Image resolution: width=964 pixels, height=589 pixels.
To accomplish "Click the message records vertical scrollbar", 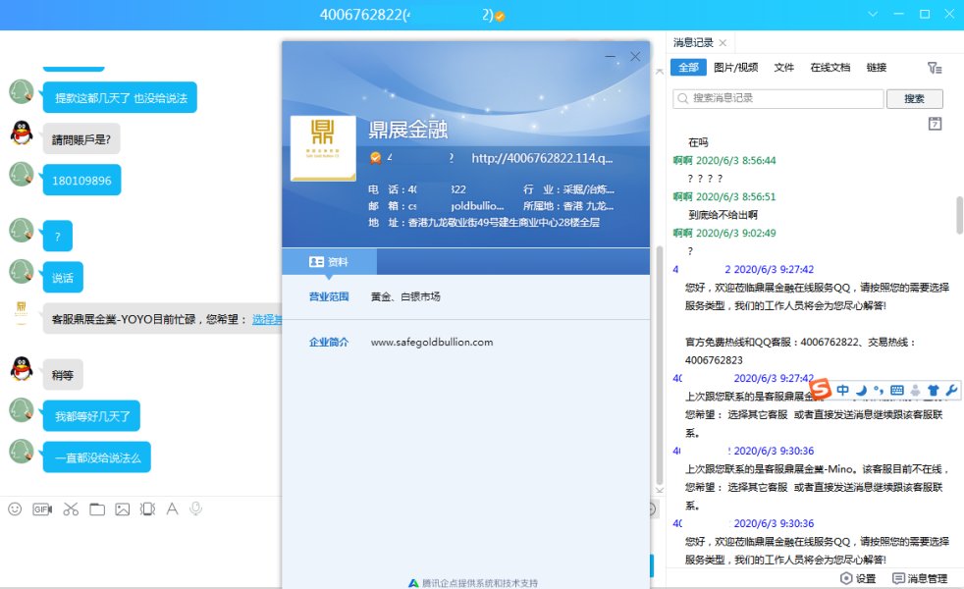I will point(959,215).
